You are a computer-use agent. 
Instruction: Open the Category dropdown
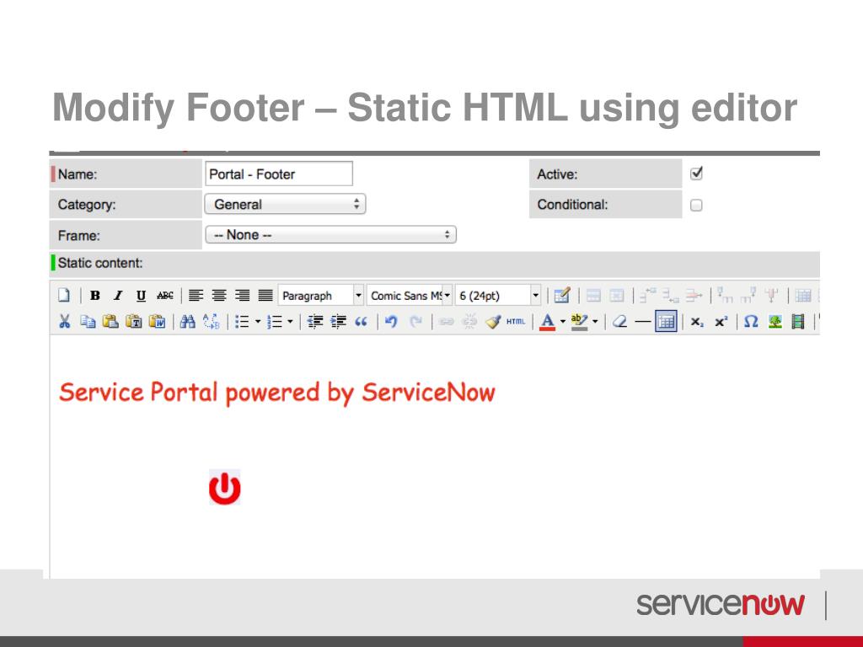coord(285,204)
